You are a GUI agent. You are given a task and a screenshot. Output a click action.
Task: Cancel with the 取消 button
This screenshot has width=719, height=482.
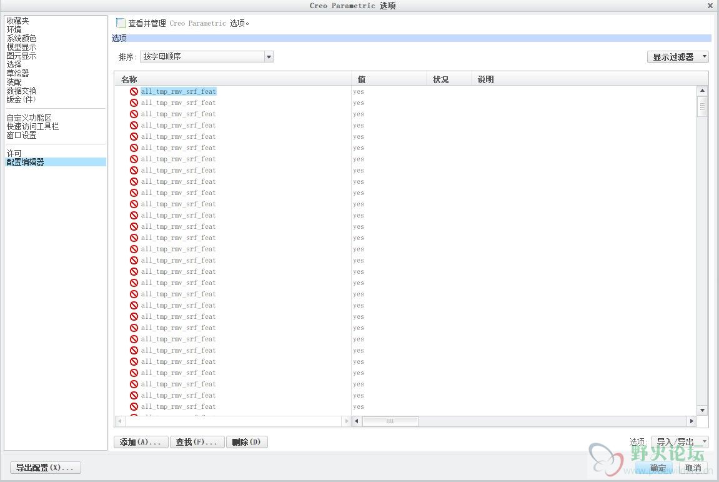tap(693, 468)
